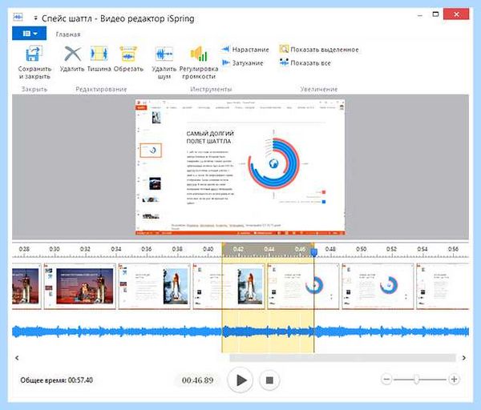Select the thumbnail at the right edge of the timeline
The width and height of the screenshot is (481, 410).
[x=443, y=286]
